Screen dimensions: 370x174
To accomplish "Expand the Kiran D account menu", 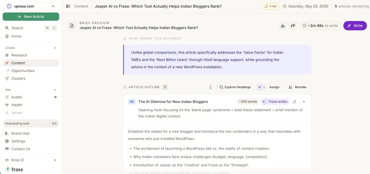I will (31, 160).
